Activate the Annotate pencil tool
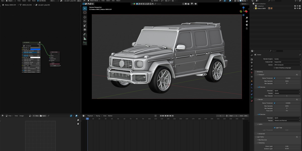Viewport: 302px width, 151px height. [85, 34]
